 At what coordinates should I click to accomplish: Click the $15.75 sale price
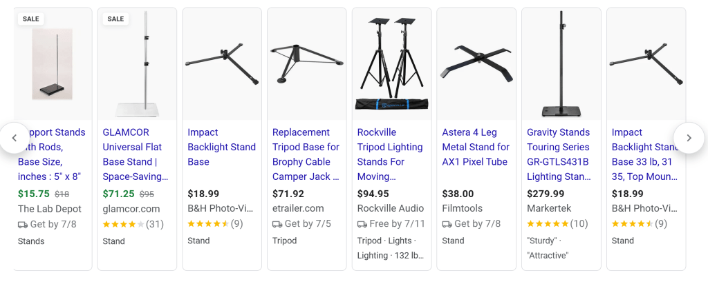(32, 194)
